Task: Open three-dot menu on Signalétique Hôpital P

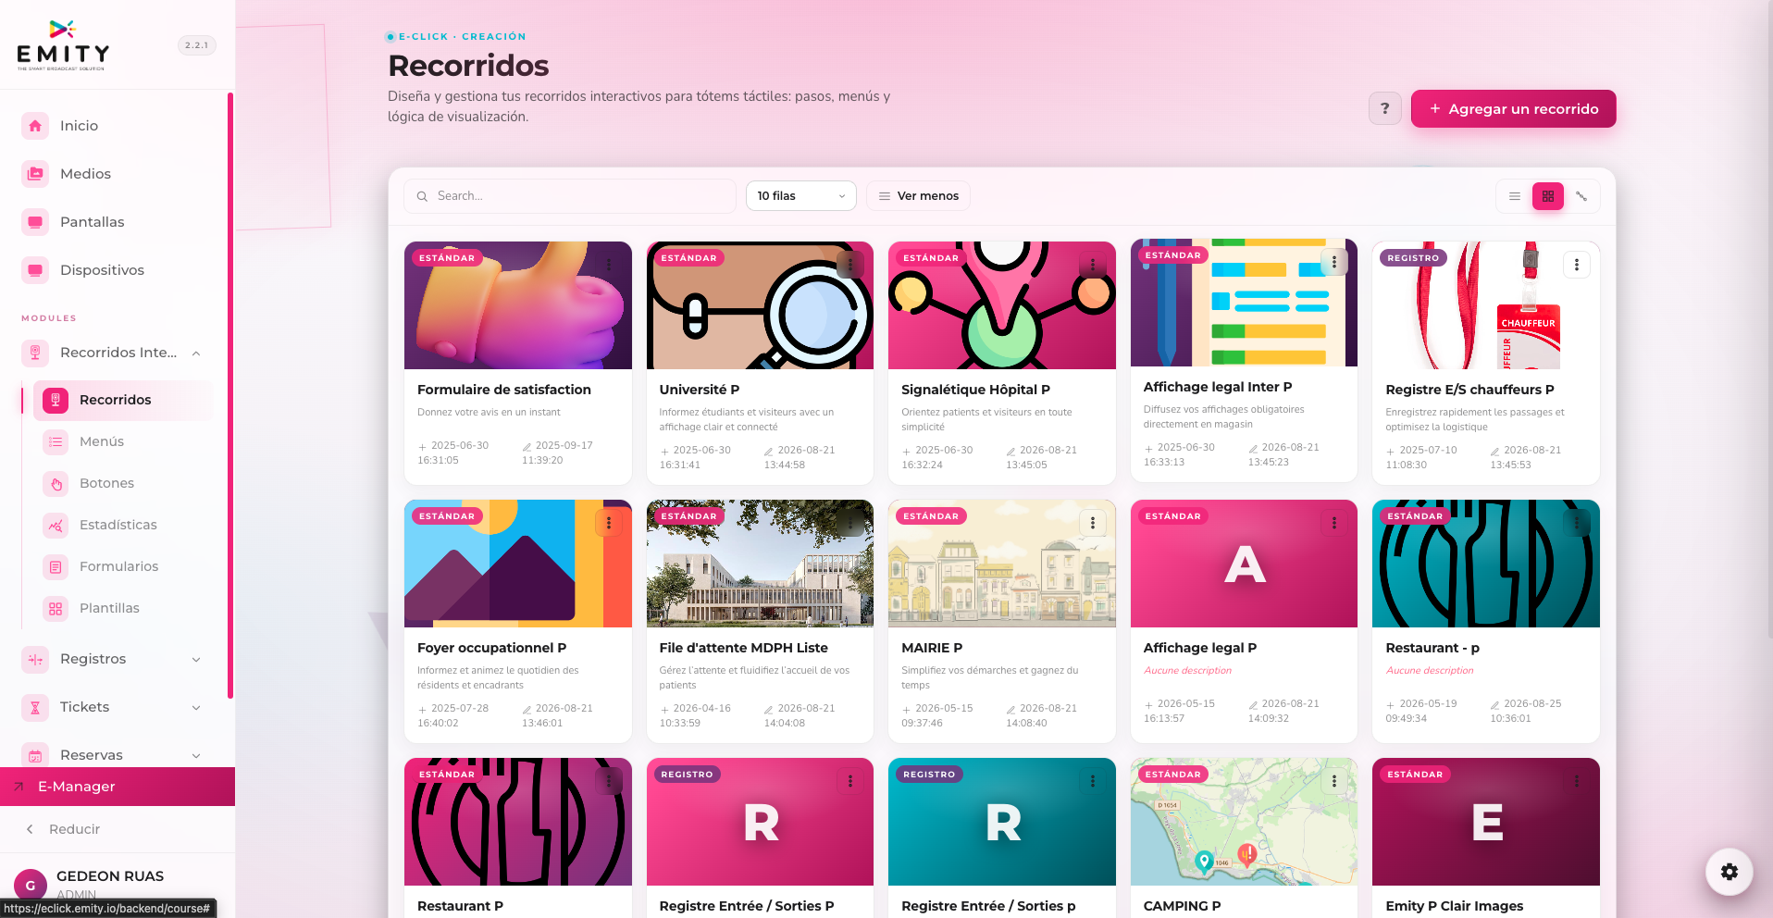Action: pos(1092,265)
